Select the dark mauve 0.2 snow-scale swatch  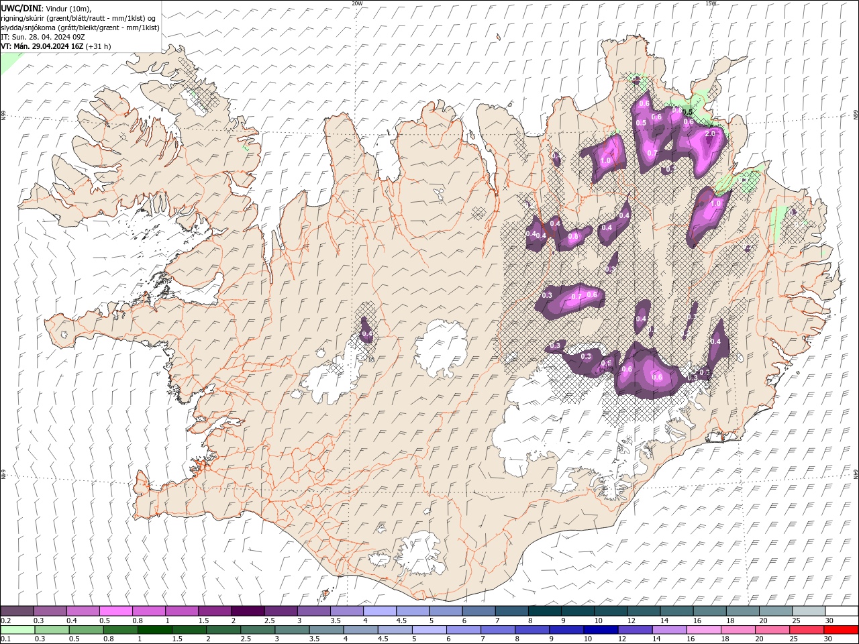(17, 610)
